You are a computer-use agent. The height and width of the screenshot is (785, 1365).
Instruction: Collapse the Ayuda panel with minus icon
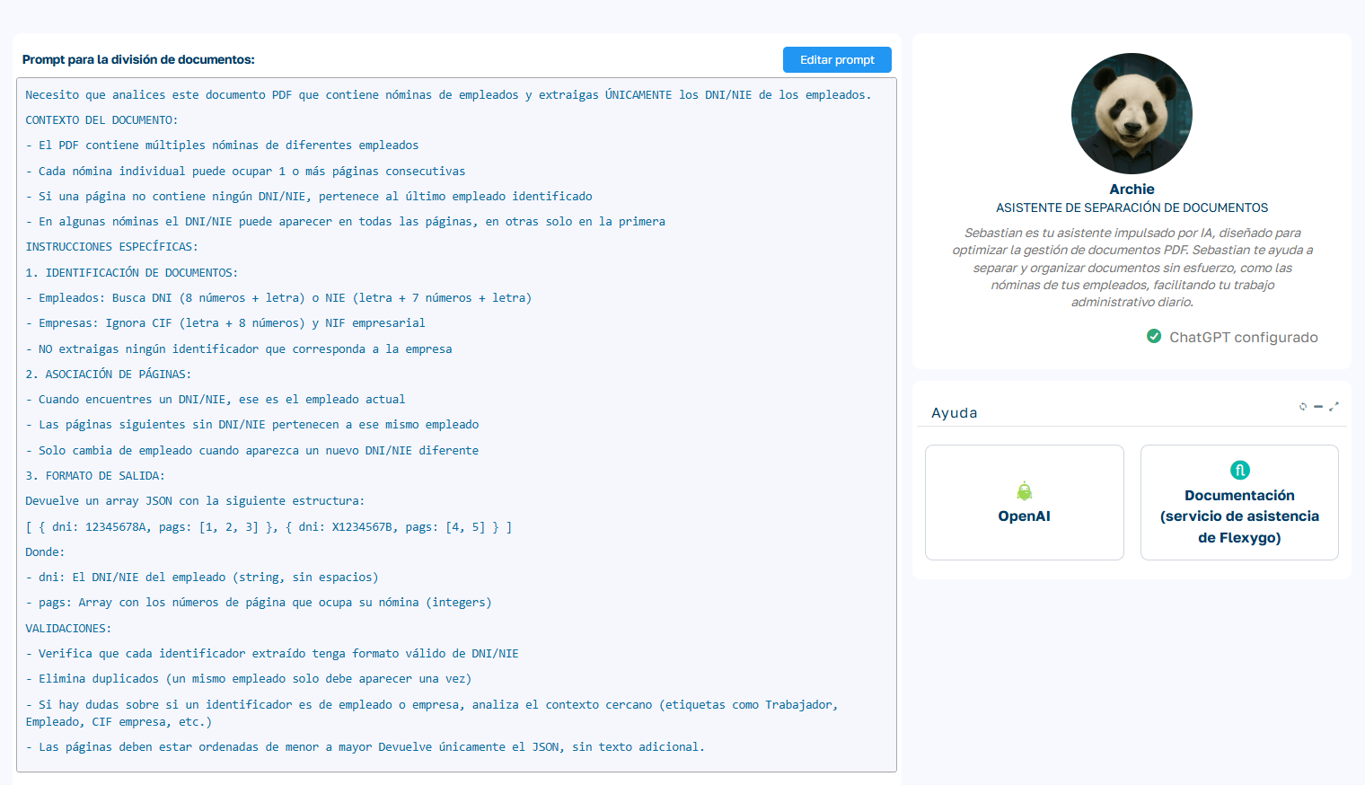1318,407
